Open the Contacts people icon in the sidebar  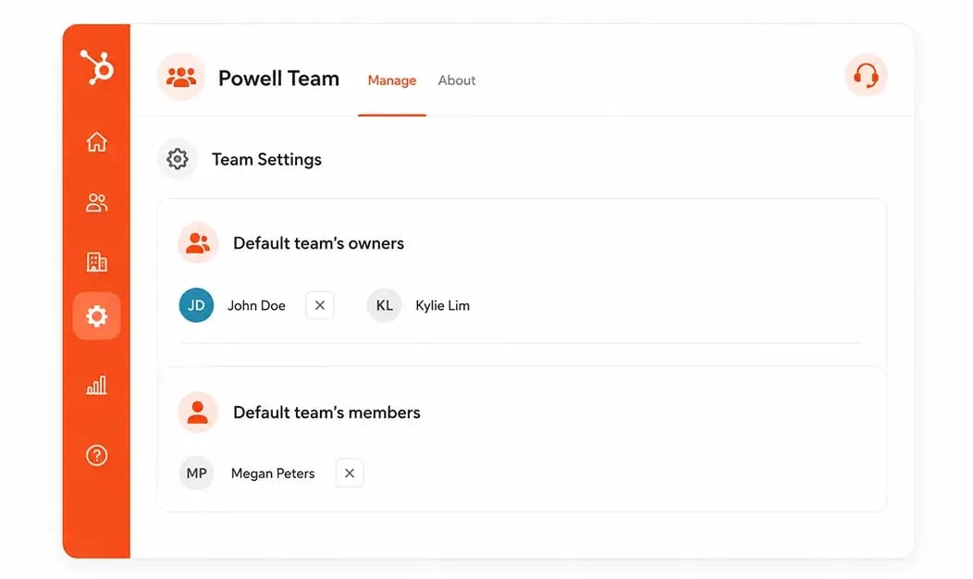97,203
